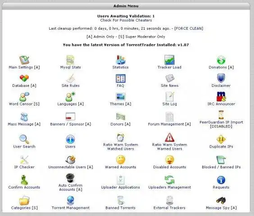Open the Uploader Applications clipboard icon
254x216 pixels.
point(121,180)
